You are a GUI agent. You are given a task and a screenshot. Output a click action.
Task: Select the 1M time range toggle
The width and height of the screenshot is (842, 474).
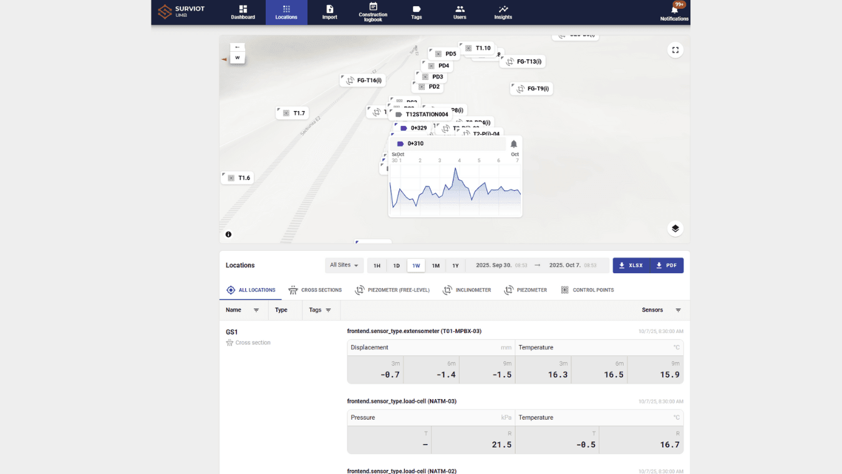point(435,266)
